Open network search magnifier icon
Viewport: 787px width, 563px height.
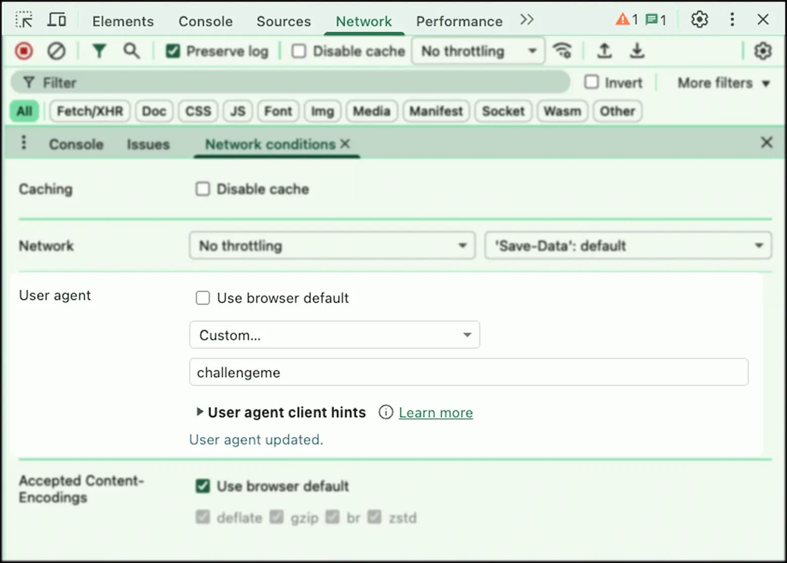tap(131, 51)
